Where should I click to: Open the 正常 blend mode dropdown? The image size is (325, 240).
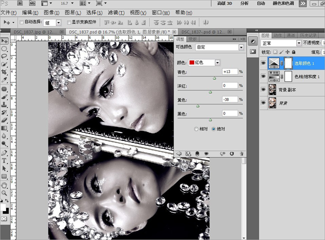point(299,43)
